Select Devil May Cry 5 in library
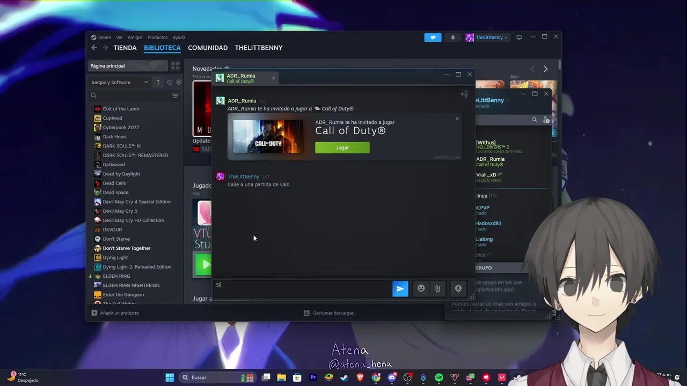 pos(120,211)
